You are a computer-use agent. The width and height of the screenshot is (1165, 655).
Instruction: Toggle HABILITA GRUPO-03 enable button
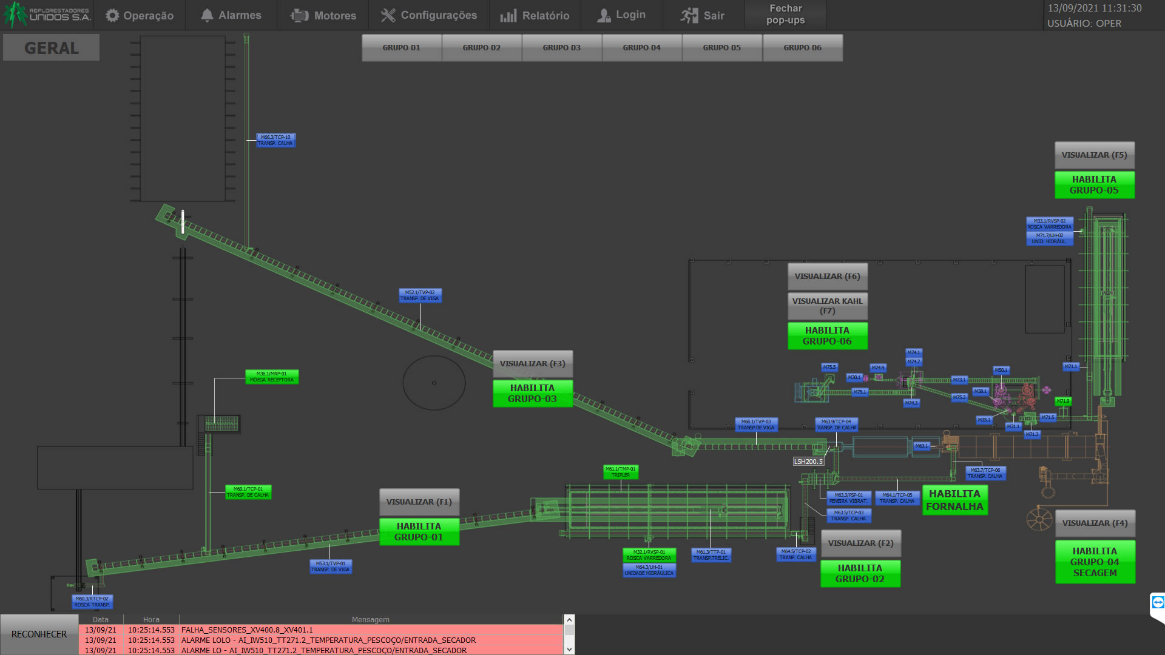(x=532, y=393)
